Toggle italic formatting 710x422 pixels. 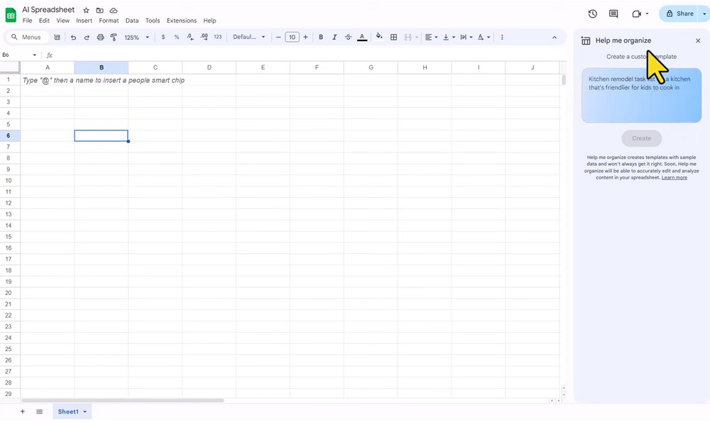pos(334,37)
